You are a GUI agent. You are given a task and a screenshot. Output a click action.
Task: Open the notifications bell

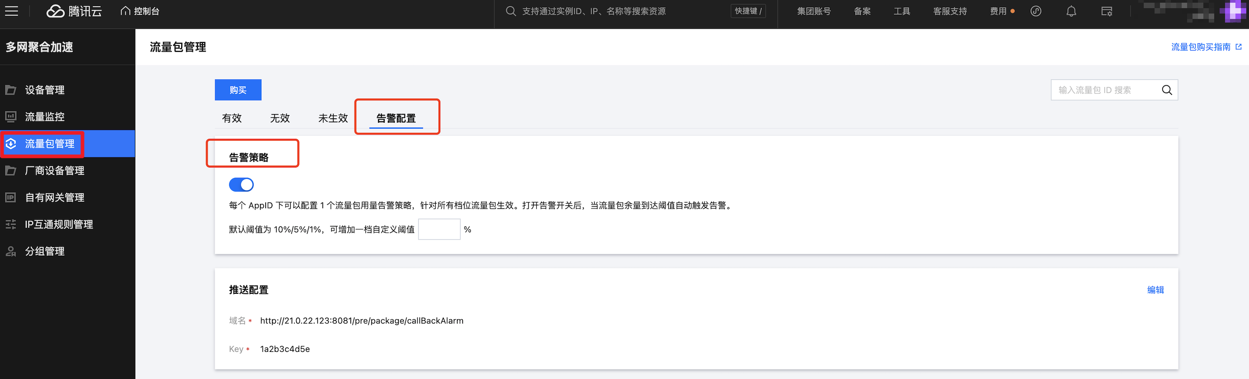(x=1071, y=11)
